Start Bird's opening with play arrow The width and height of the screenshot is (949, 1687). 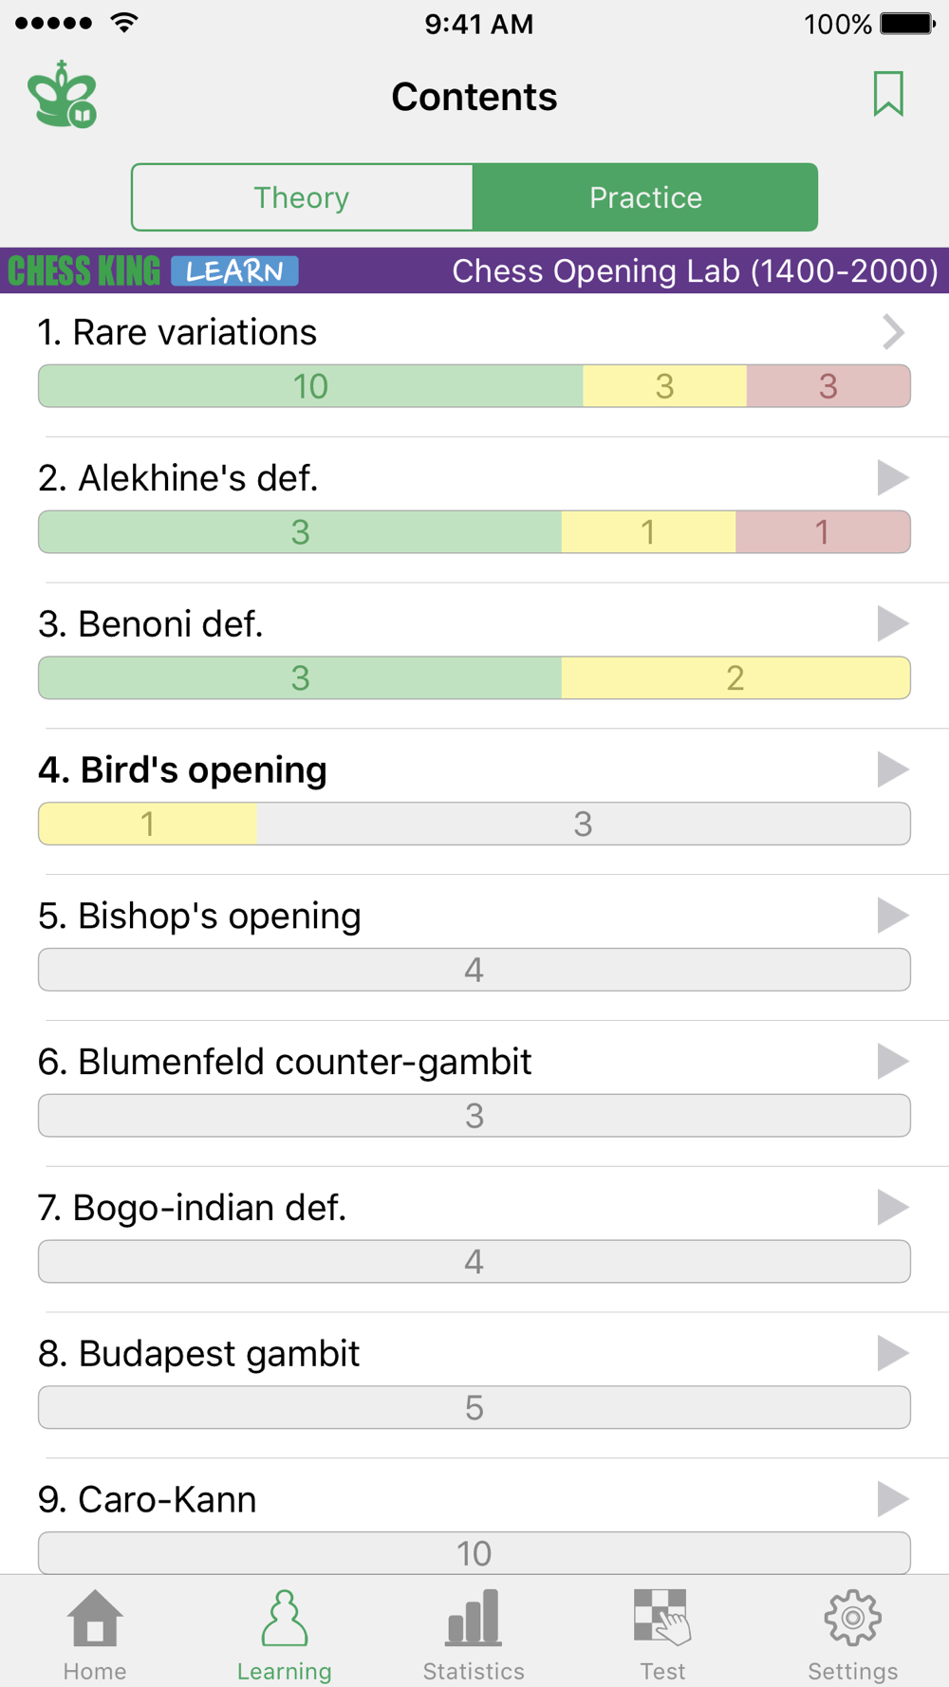(x=892, y=769)
